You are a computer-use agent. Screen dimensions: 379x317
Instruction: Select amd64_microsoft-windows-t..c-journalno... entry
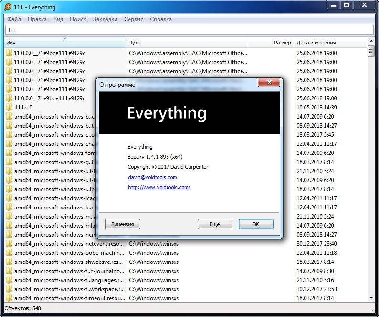click(x=69, y=271)
